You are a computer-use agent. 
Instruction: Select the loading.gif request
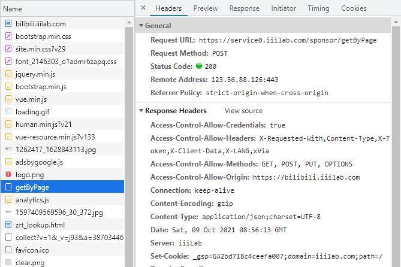tap(62, 112)
